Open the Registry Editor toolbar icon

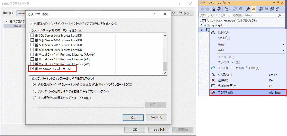[266, 9]
